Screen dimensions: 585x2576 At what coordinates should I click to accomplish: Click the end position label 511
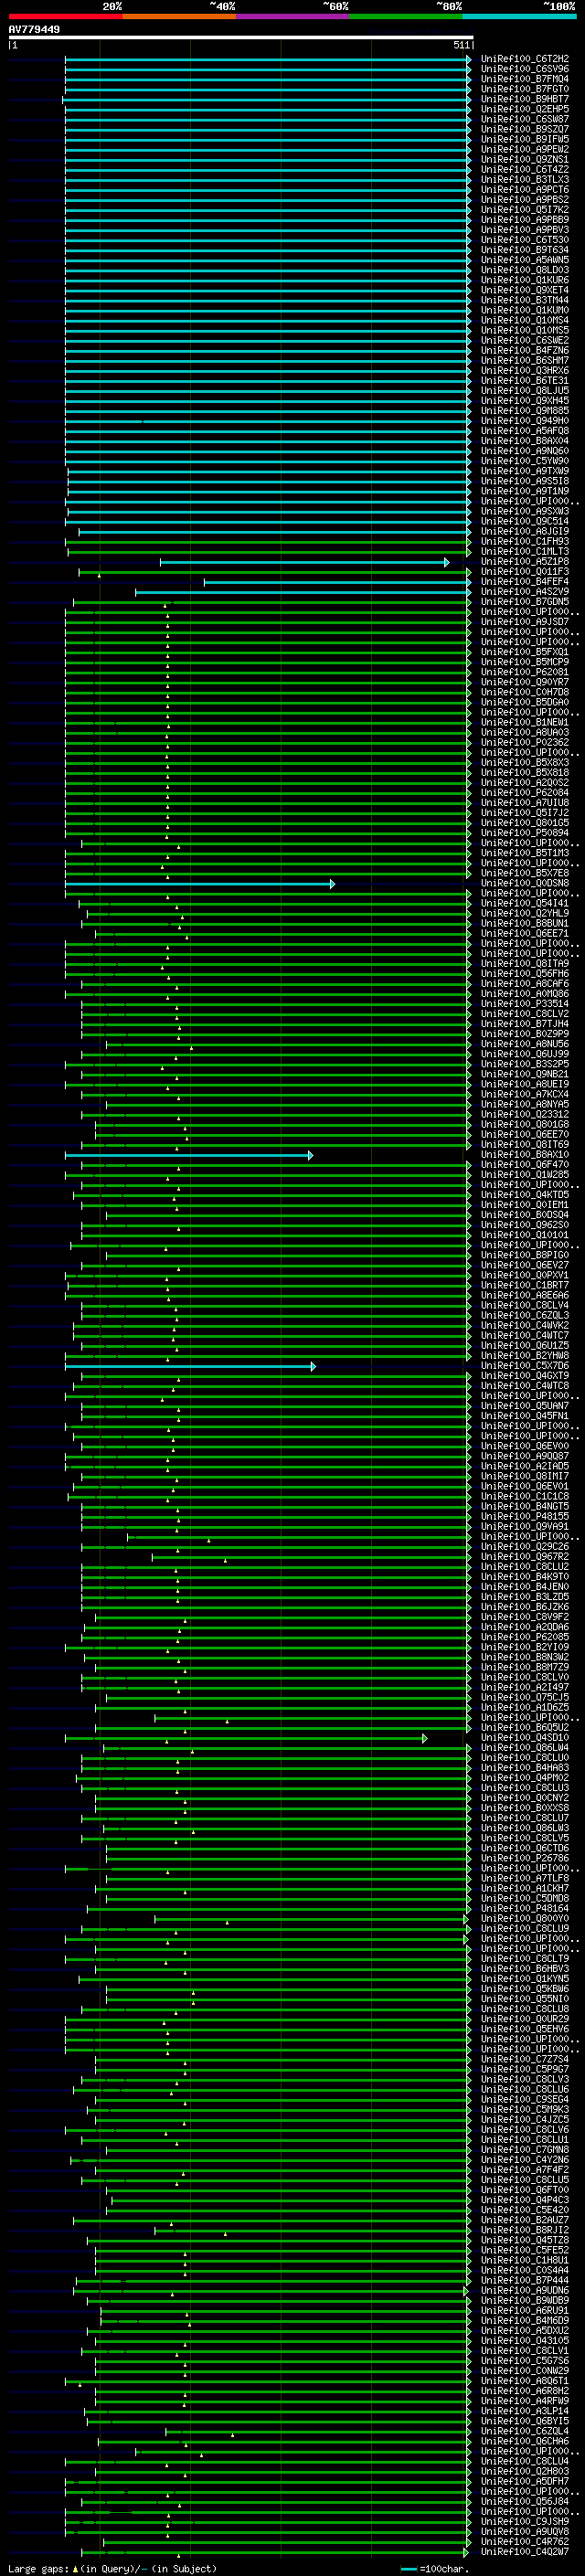(460, 45)
